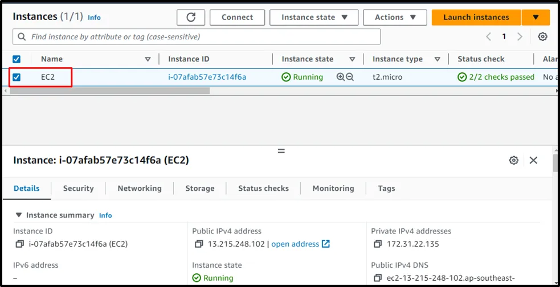Screen dimensions: 560x287
Task: Click the Connect button
Action: pos(237,17)
